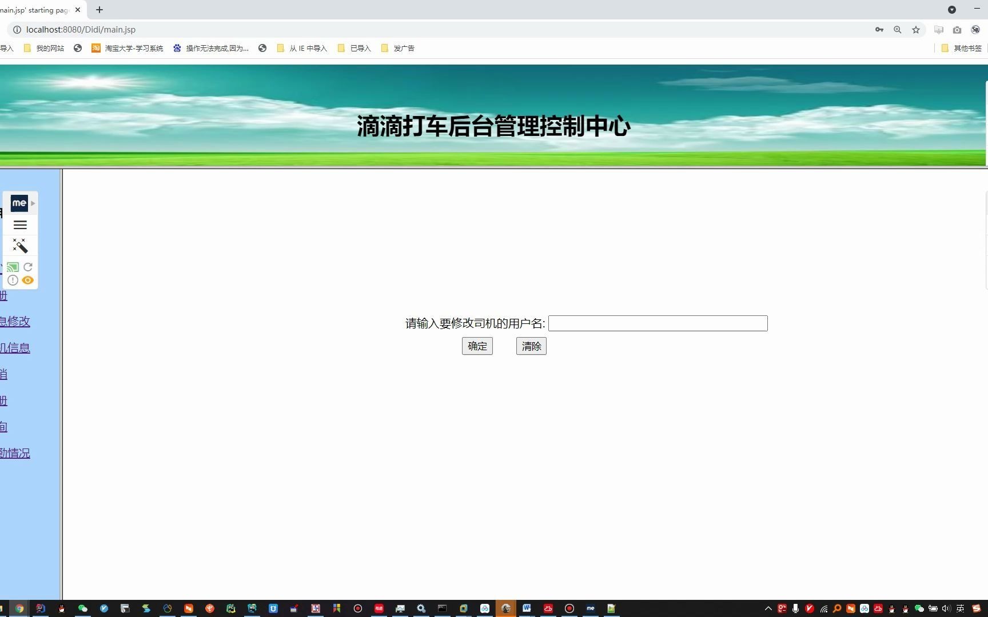Click the main.jsp starting page tab
The width and height of the screenshot is (988, 617).
[x=34, y=10]
